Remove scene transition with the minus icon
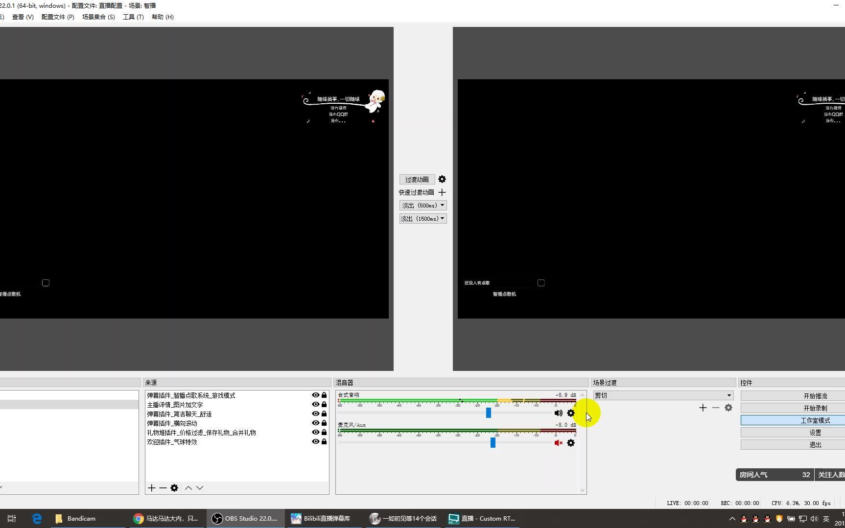 point(716,408)
